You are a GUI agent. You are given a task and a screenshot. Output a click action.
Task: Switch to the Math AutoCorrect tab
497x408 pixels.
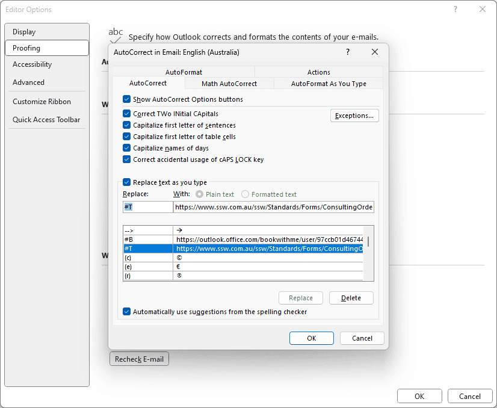(x=229, y=84)
